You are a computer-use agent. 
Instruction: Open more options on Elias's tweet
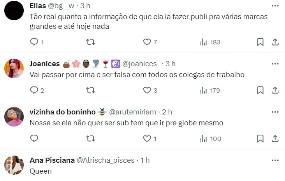click(x=275, y=6)
